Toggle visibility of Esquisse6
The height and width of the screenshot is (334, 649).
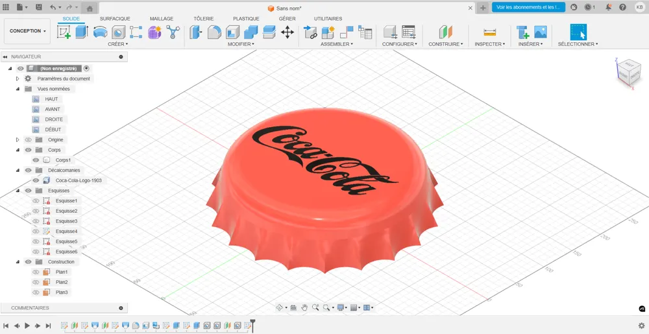click(36, 252)
